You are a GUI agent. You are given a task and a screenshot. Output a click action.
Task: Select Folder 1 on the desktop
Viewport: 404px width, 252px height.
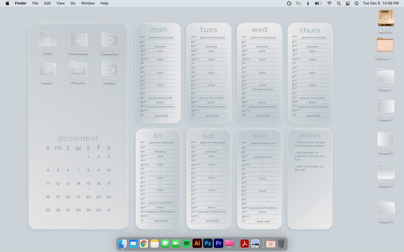point(385,76)
